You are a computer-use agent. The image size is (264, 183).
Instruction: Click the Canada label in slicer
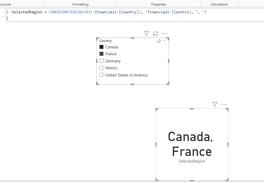pyautogui.click(x=112, y=47)
